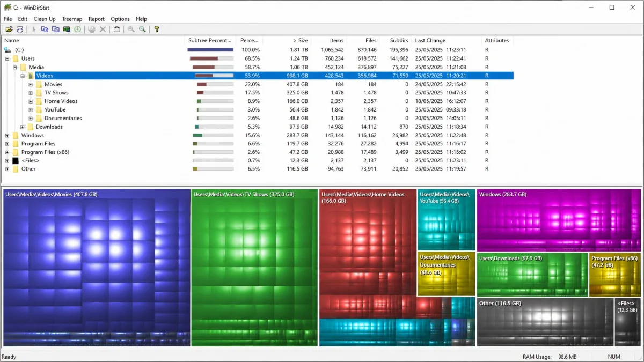Viewport: 644px width, 362px height.
Task: Click the WinDirStat title bar icon
Action: click(x=8, y=7)
